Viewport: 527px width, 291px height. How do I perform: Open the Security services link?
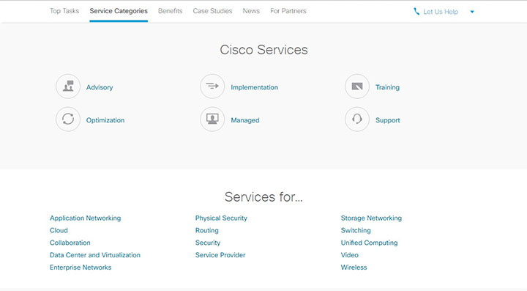[208, 243]
